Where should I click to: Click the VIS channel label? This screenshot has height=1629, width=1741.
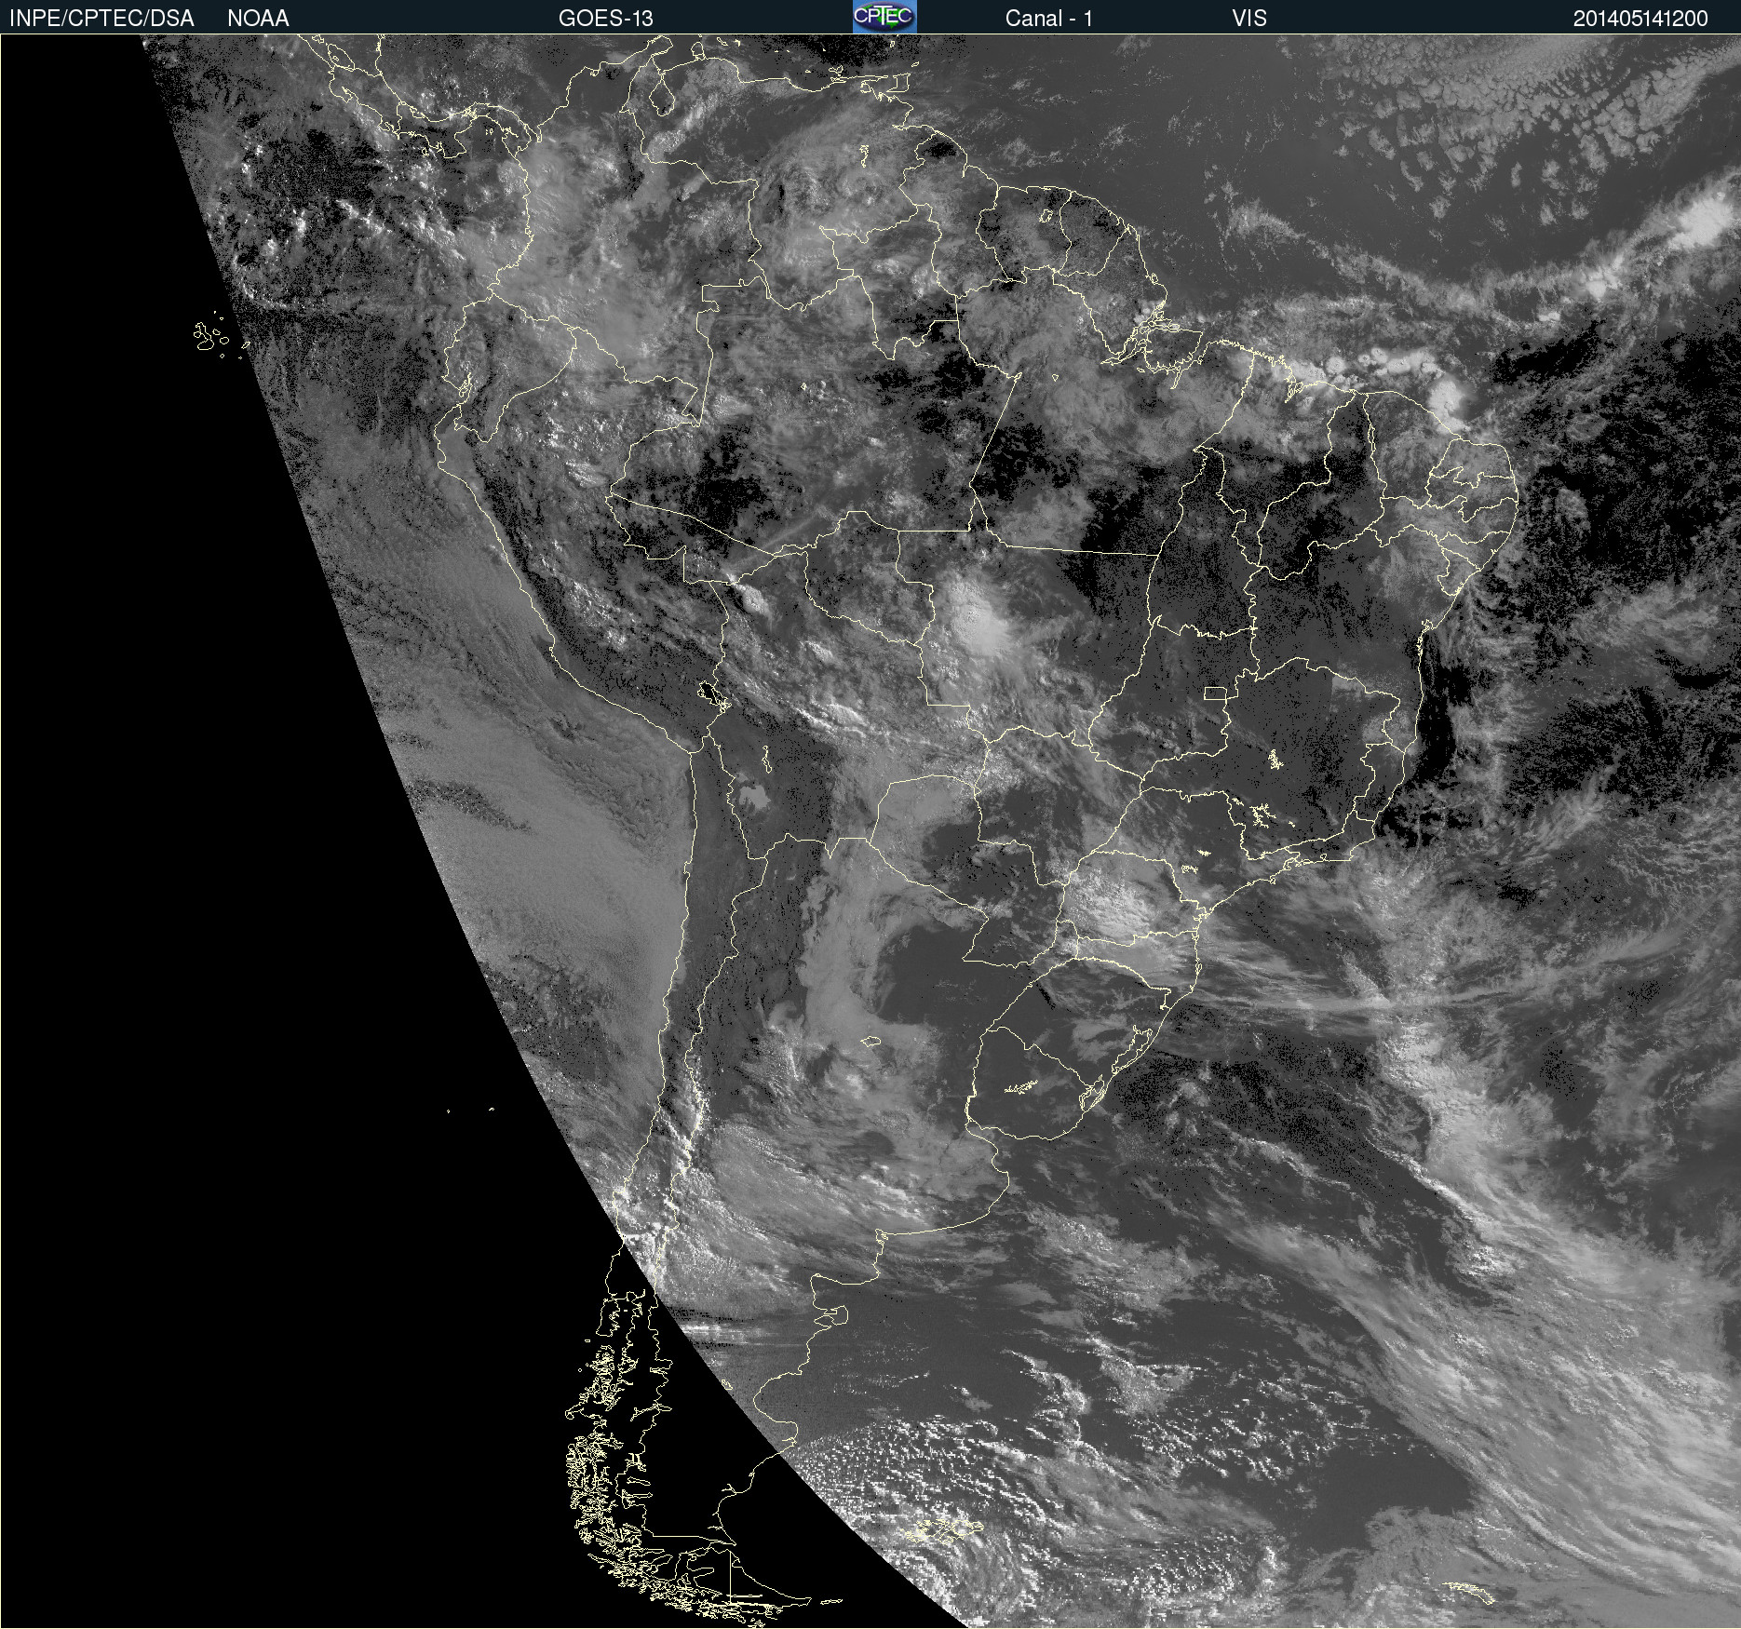(x=1249, y=19)
